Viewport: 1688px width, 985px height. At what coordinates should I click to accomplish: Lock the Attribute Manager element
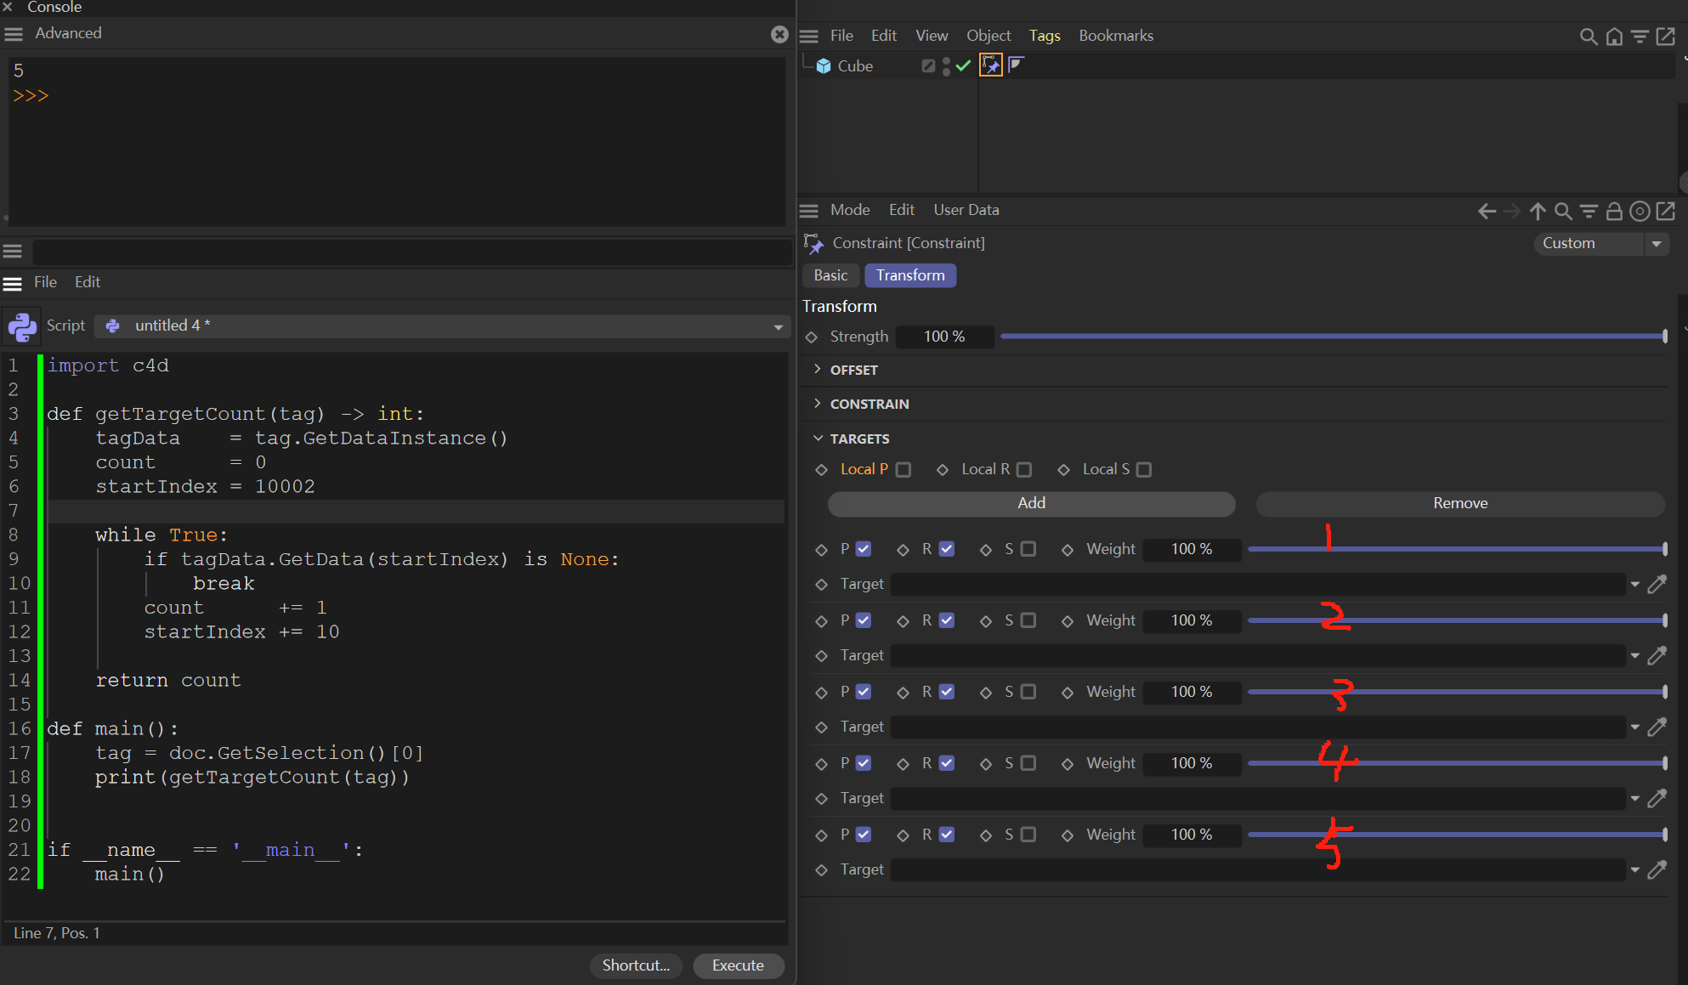pos(1614,211)
